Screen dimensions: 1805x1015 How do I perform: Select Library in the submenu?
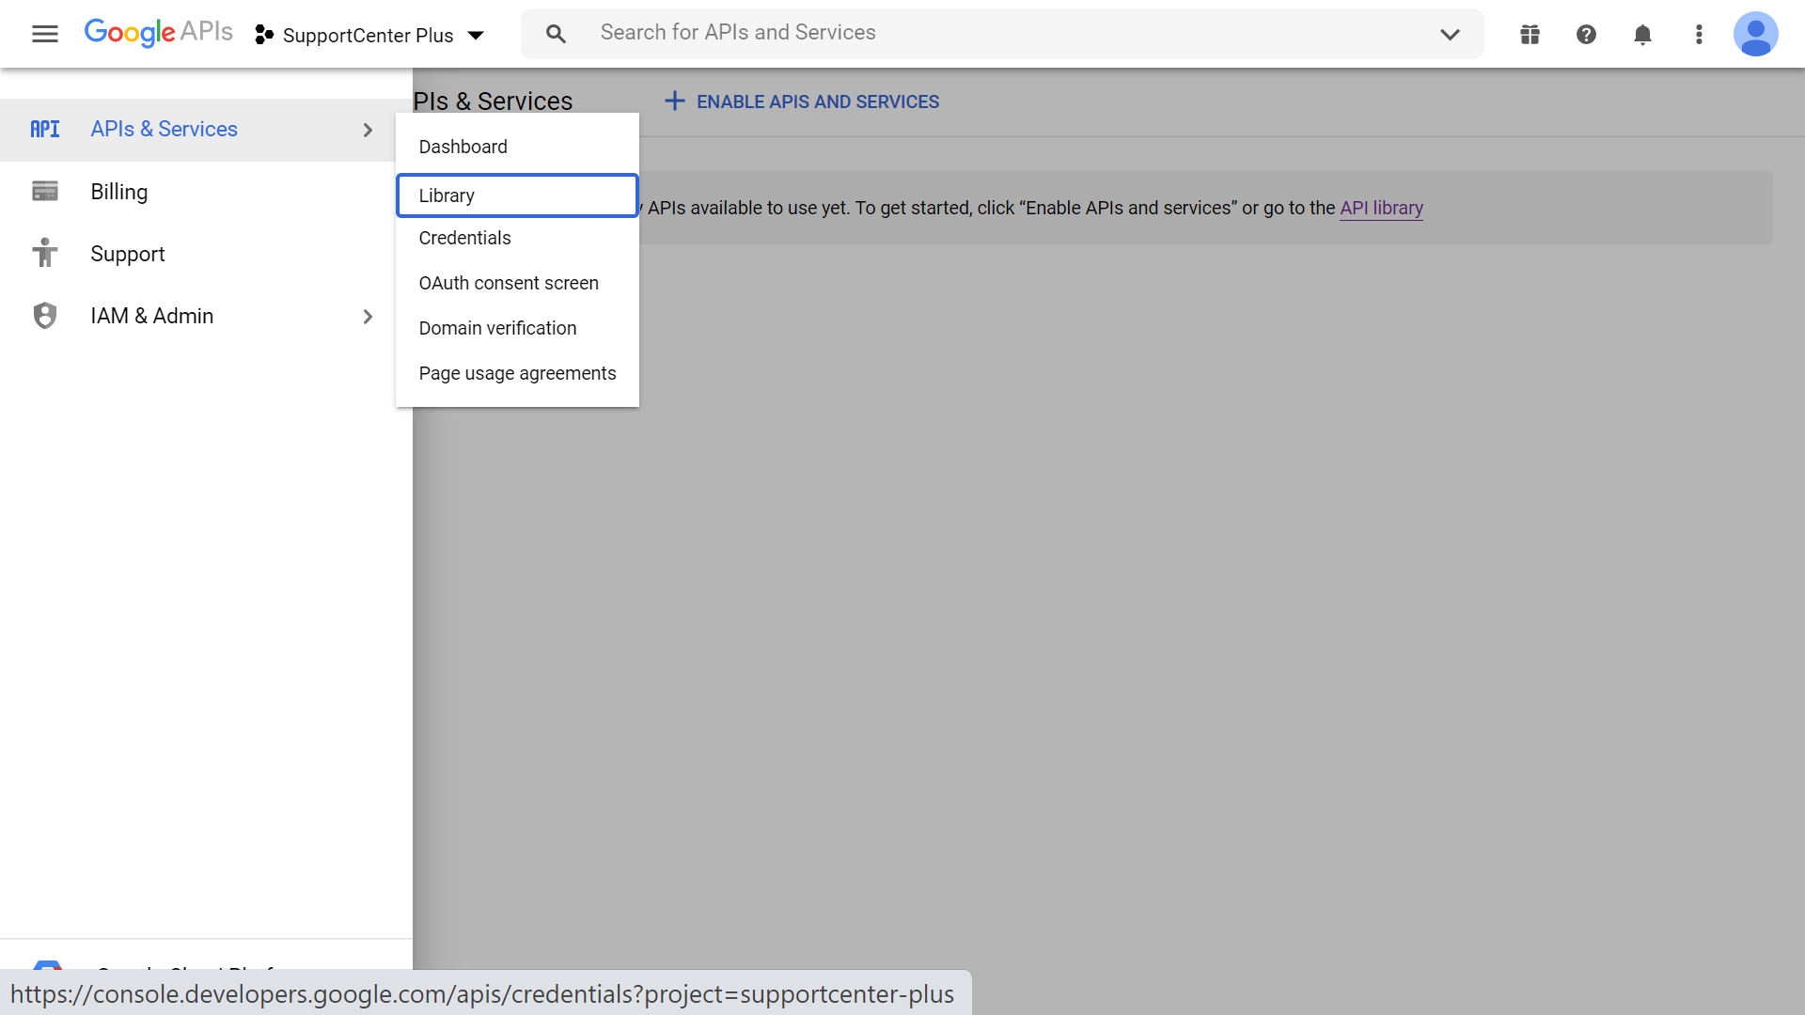[517, 195]
